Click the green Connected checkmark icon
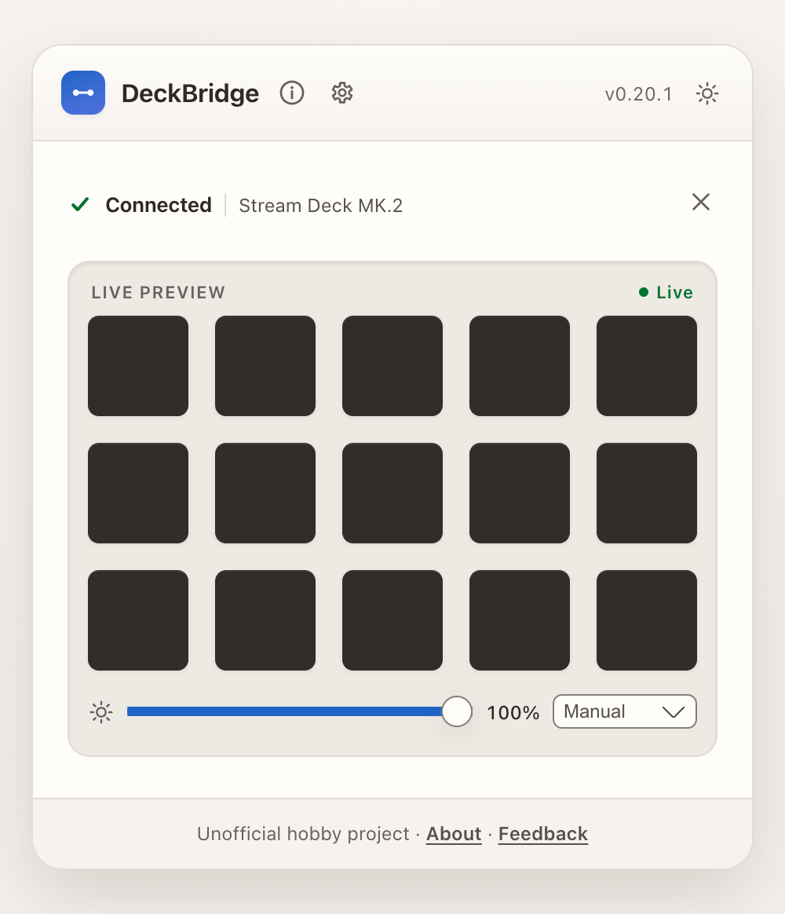Screen dimensions: 785x914 coord(80,205)
